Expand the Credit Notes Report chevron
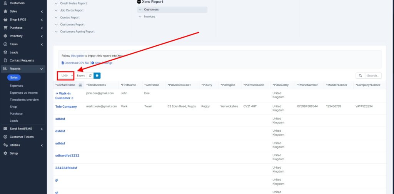Image resolution: width=394 pixels, height=194 pixels. click(56, 3)
